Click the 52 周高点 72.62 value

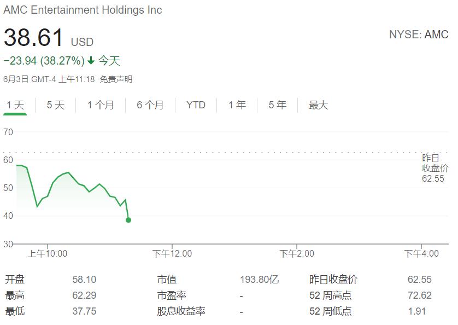point(419,295)
